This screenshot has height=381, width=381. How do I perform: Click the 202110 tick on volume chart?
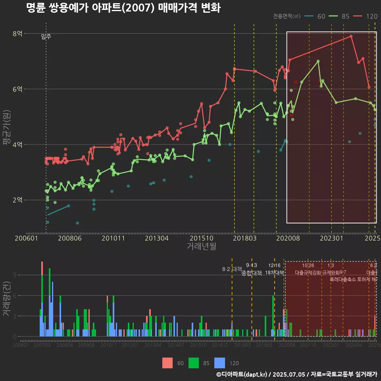tap(308, 345)
